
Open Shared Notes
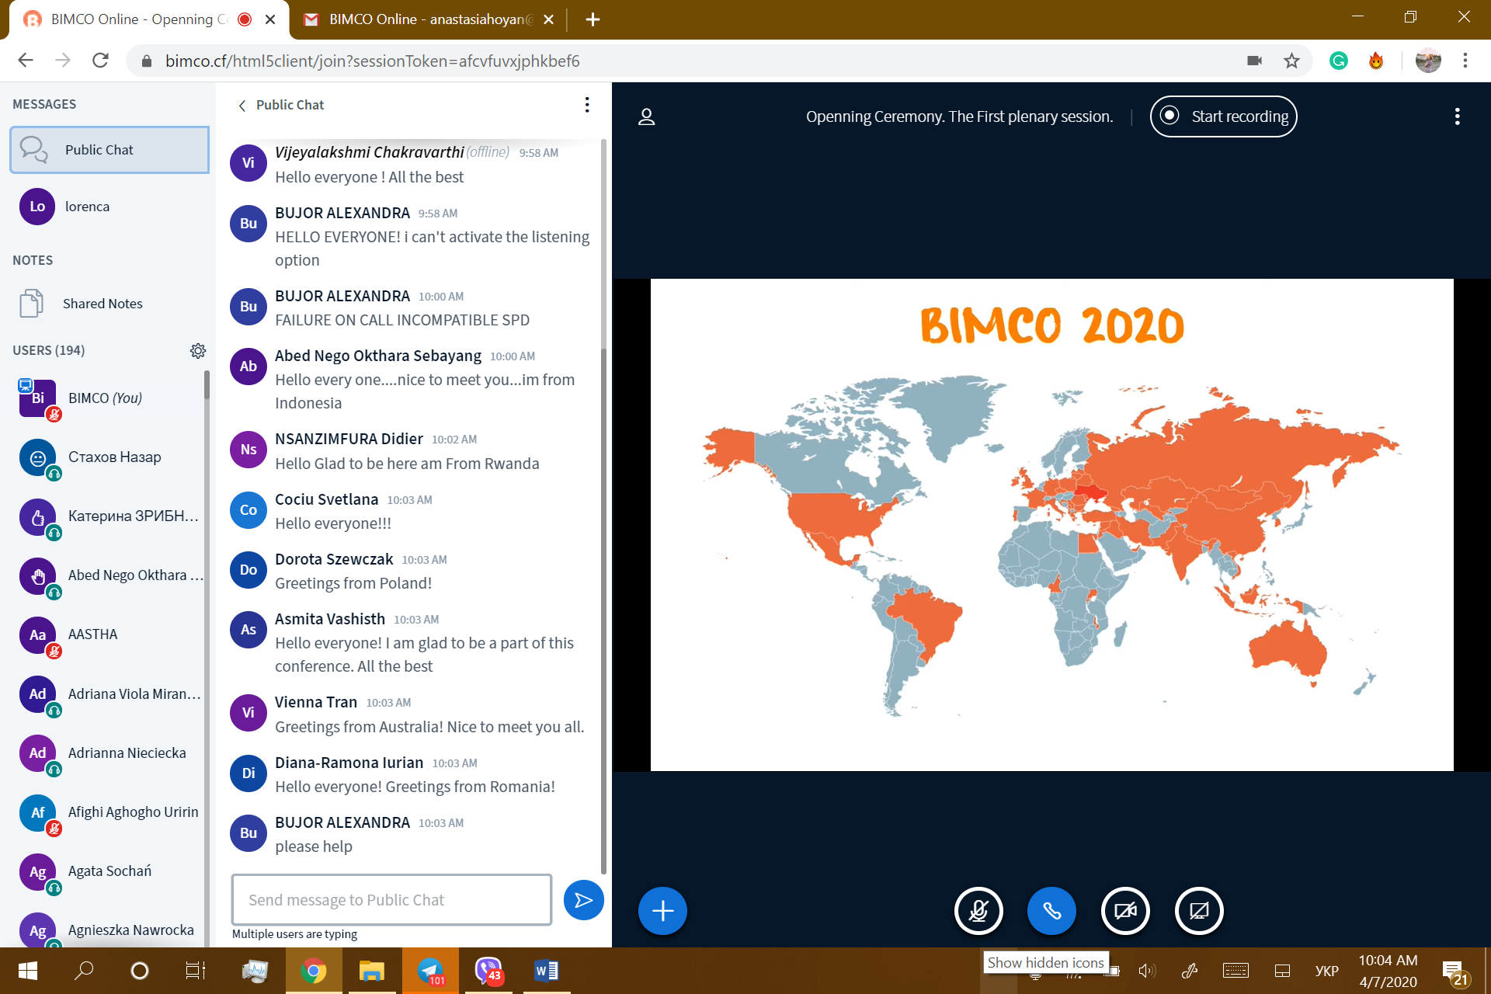[x=102, y=304]
